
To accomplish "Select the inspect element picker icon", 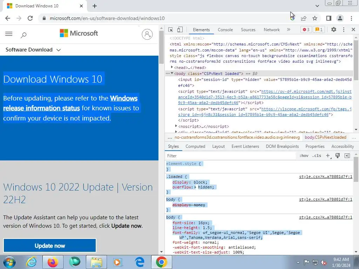I will coord(170,29).
